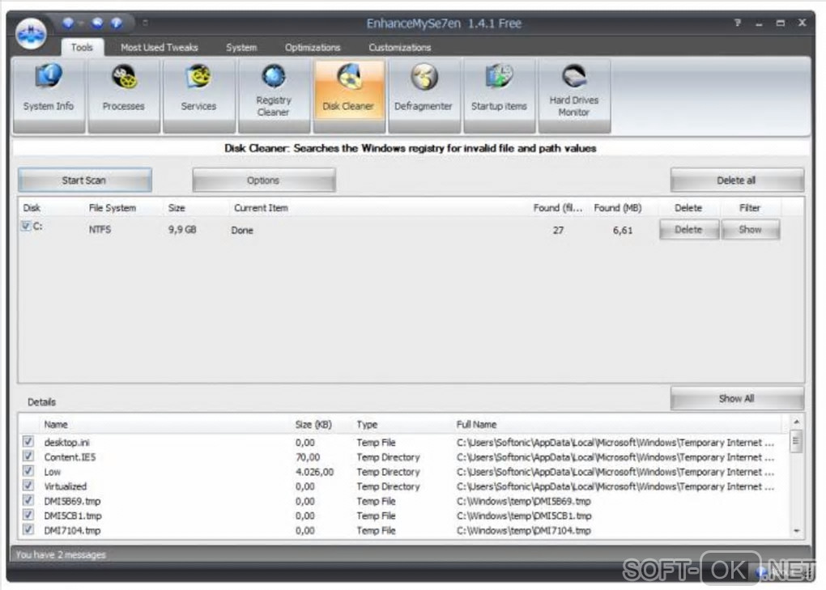Screen dimensions: 826x590
Task: Click the EnhanceMySe7en application orb
Action: pyautogui.click(x=31, y=34)
